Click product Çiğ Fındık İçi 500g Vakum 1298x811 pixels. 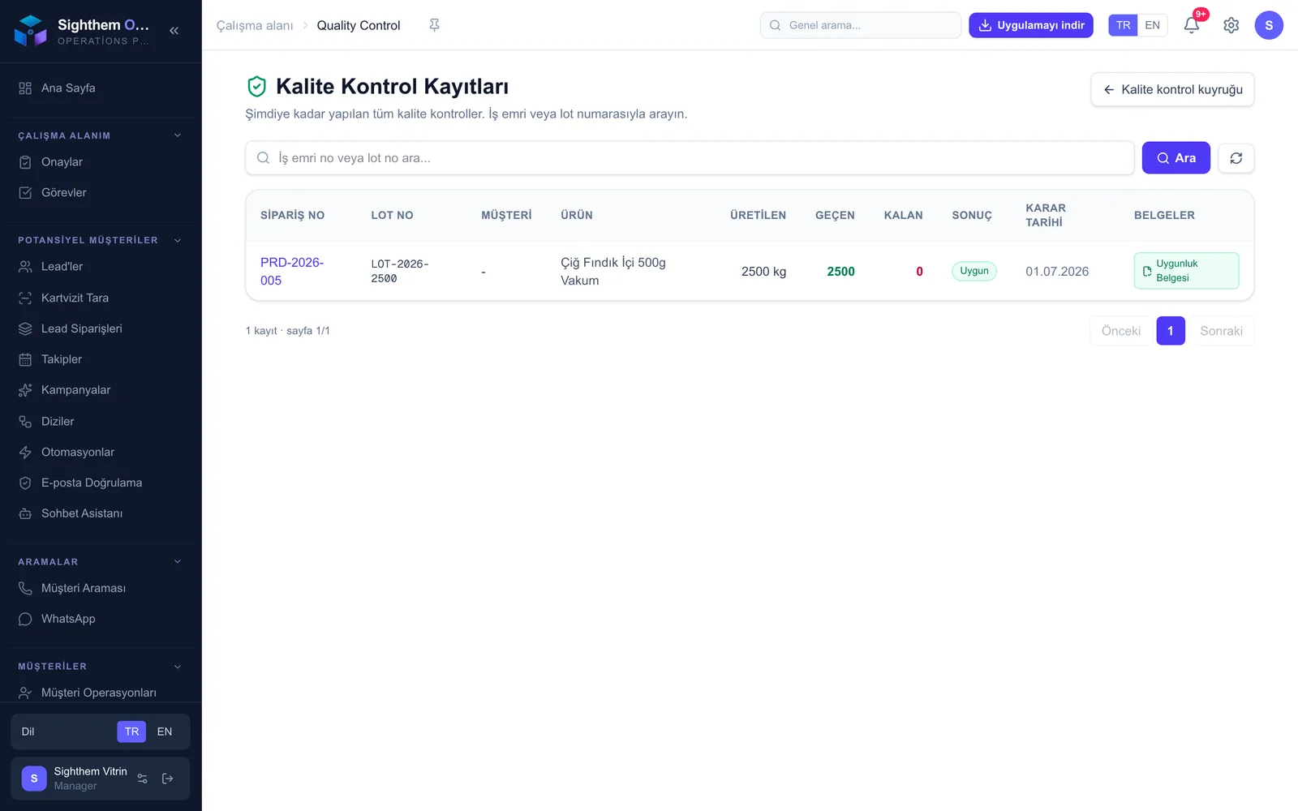613,272
